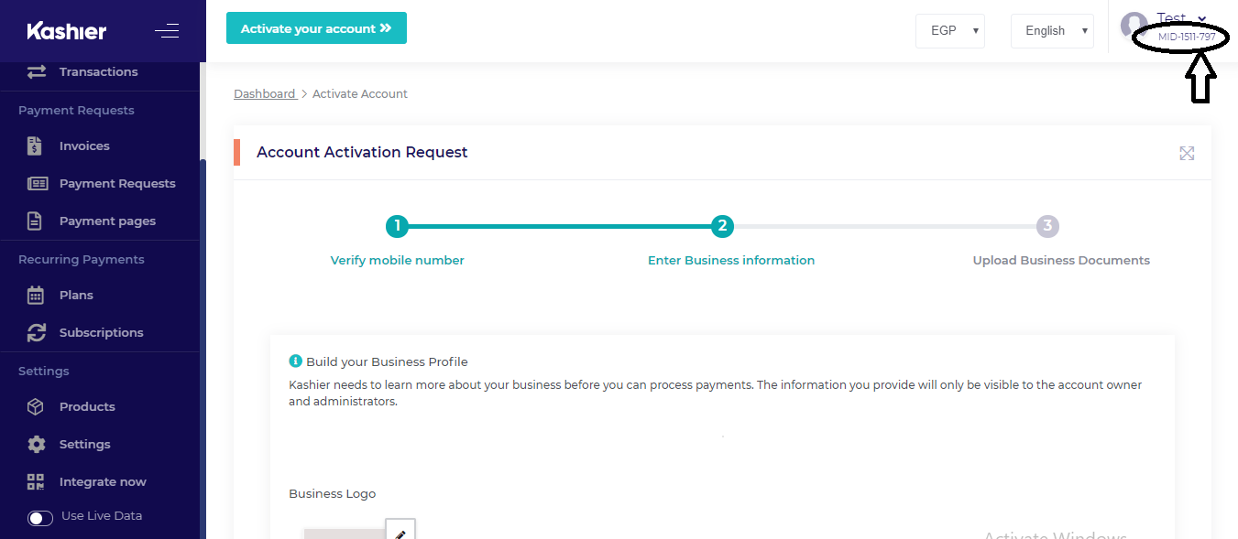1238x539 pixels.
Task: Open the EGP currency dropdown
Action: click(x=950, y=30)
